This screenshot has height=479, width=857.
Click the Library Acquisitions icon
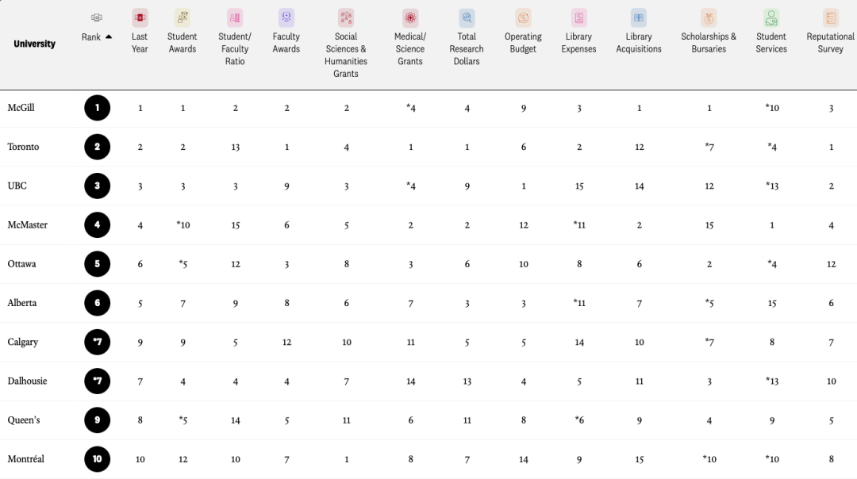(638, 18)
